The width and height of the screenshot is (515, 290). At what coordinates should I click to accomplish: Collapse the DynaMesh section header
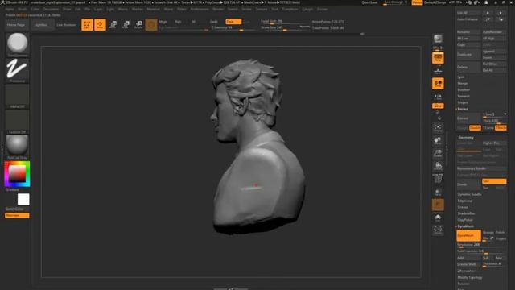point(465,226)
